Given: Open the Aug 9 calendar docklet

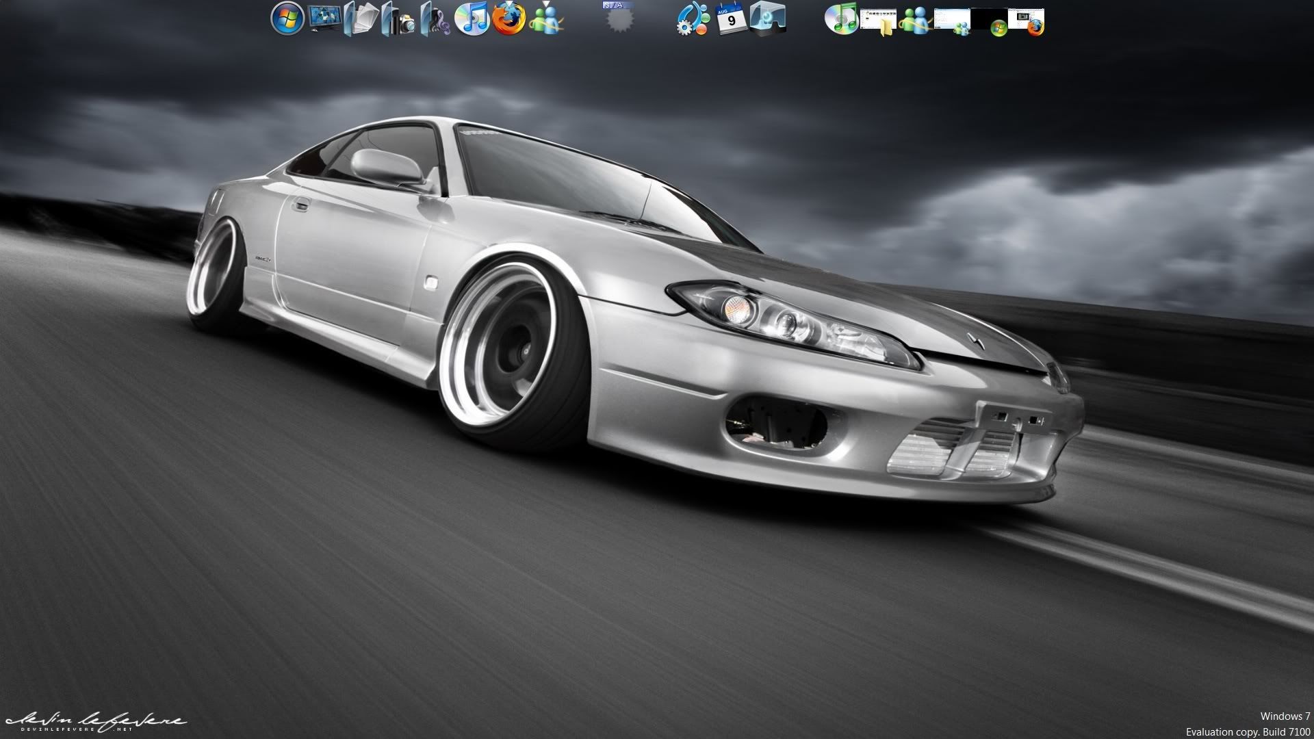Looking at the screenshot, I should [x=730, y=18].
